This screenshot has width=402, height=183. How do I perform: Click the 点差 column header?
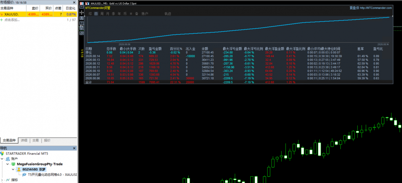[58, 8]
